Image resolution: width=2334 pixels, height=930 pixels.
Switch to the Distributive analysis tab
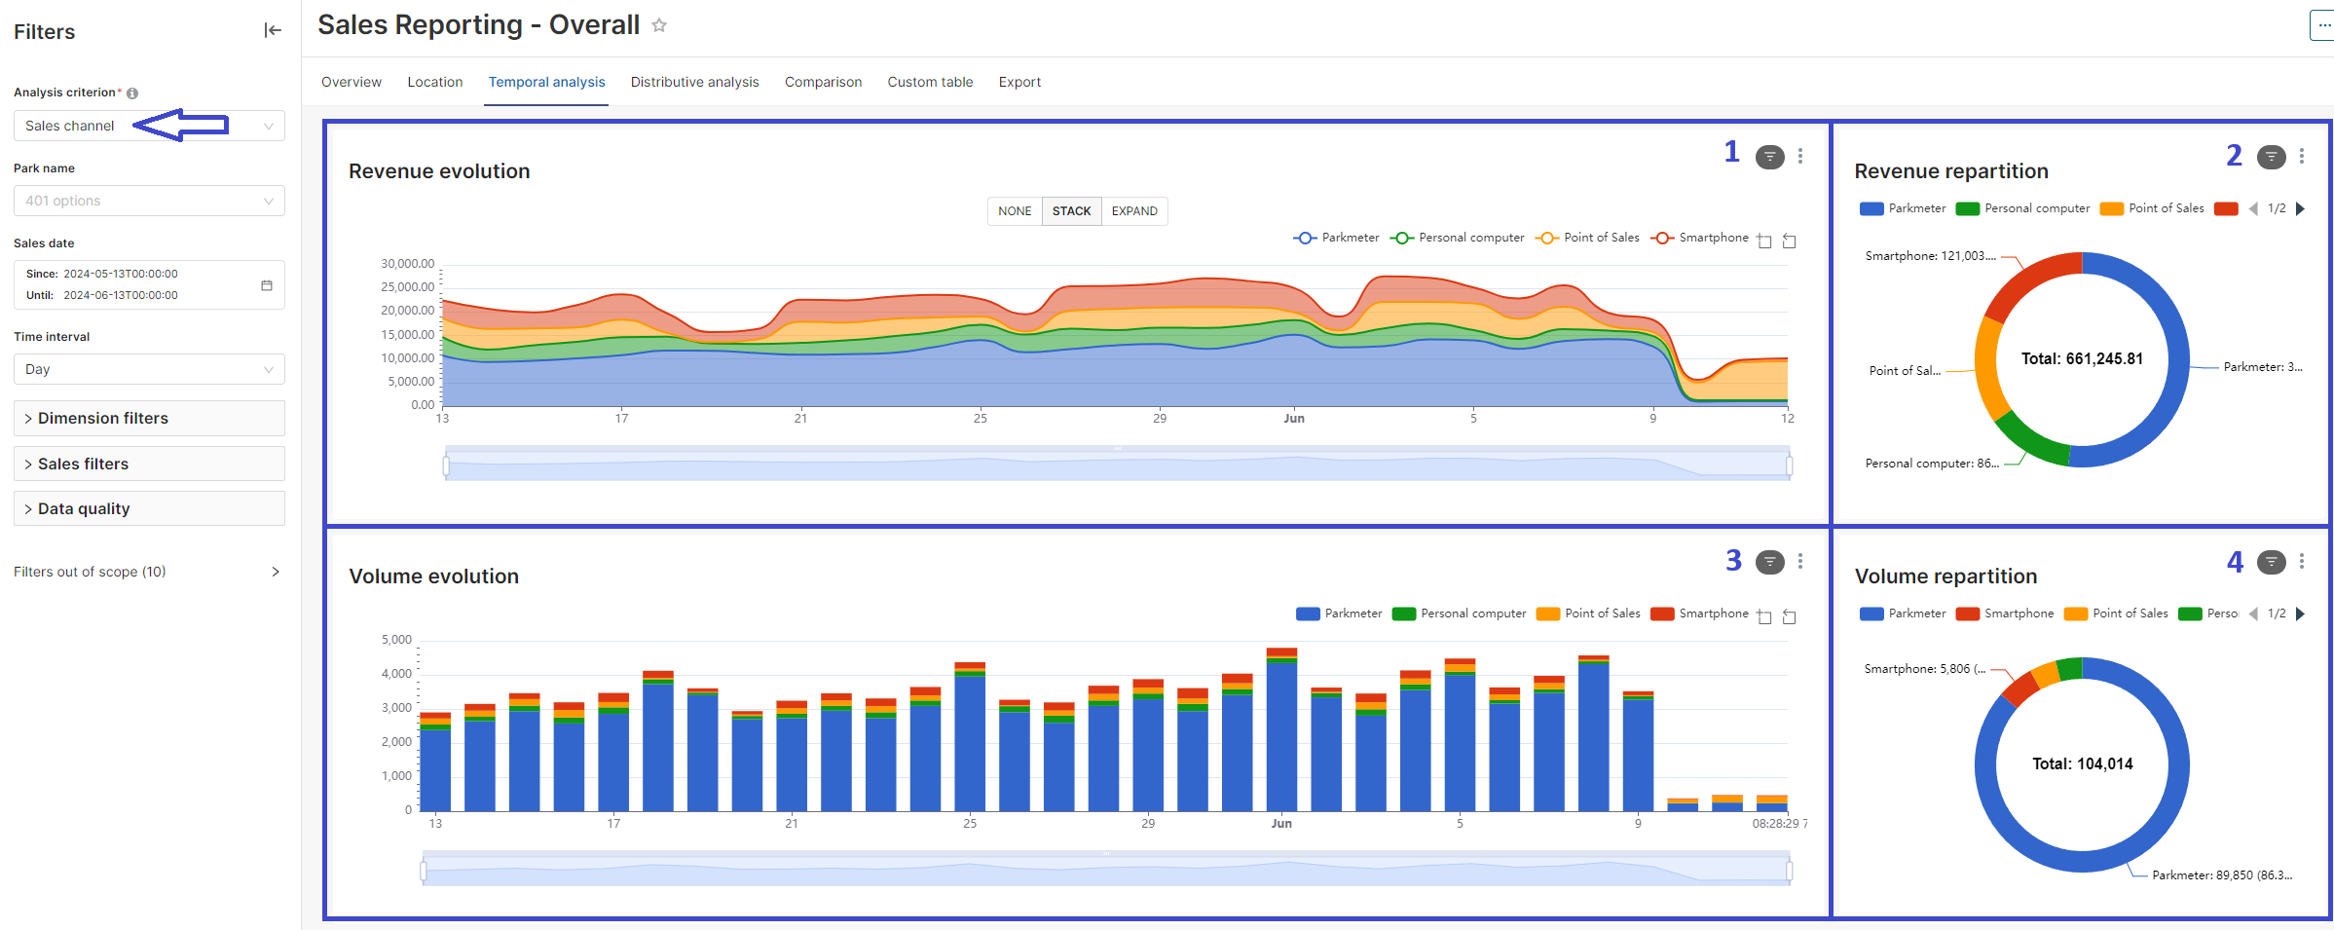click(x=694, y=82)
